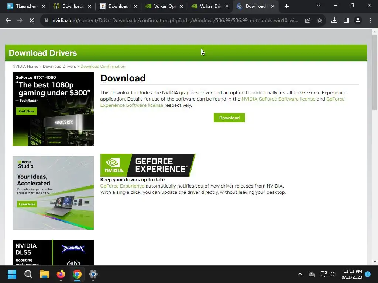Open Chrome downloads tray
378x283 pixels.
click(334, 21)
